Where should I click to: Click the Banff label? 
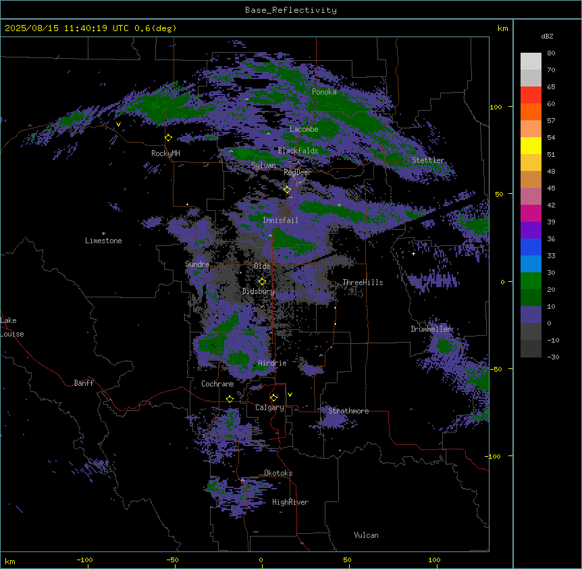pyautogui.click(x=84, y=383)
